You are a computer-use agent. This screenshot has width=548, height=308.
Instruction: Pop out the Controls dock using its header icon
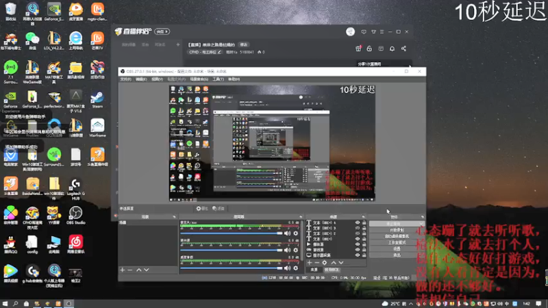point(422,217)
